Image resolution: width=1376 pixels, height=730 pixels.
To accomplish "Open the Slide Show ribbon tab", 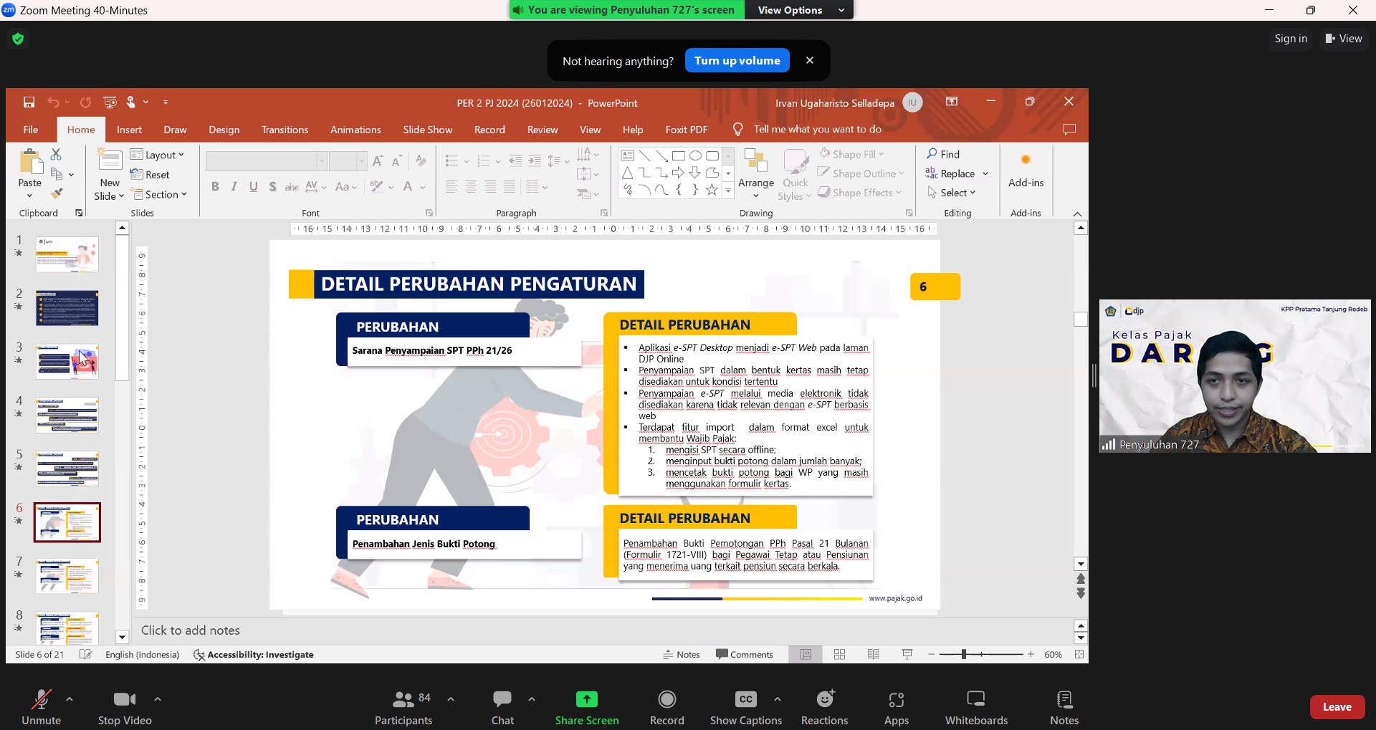I will coord(427,130).
